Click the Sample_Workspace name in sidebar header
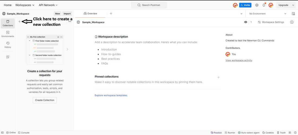 (x=18, y=13)
